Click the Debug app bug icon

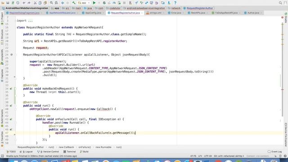click(104, 3)
